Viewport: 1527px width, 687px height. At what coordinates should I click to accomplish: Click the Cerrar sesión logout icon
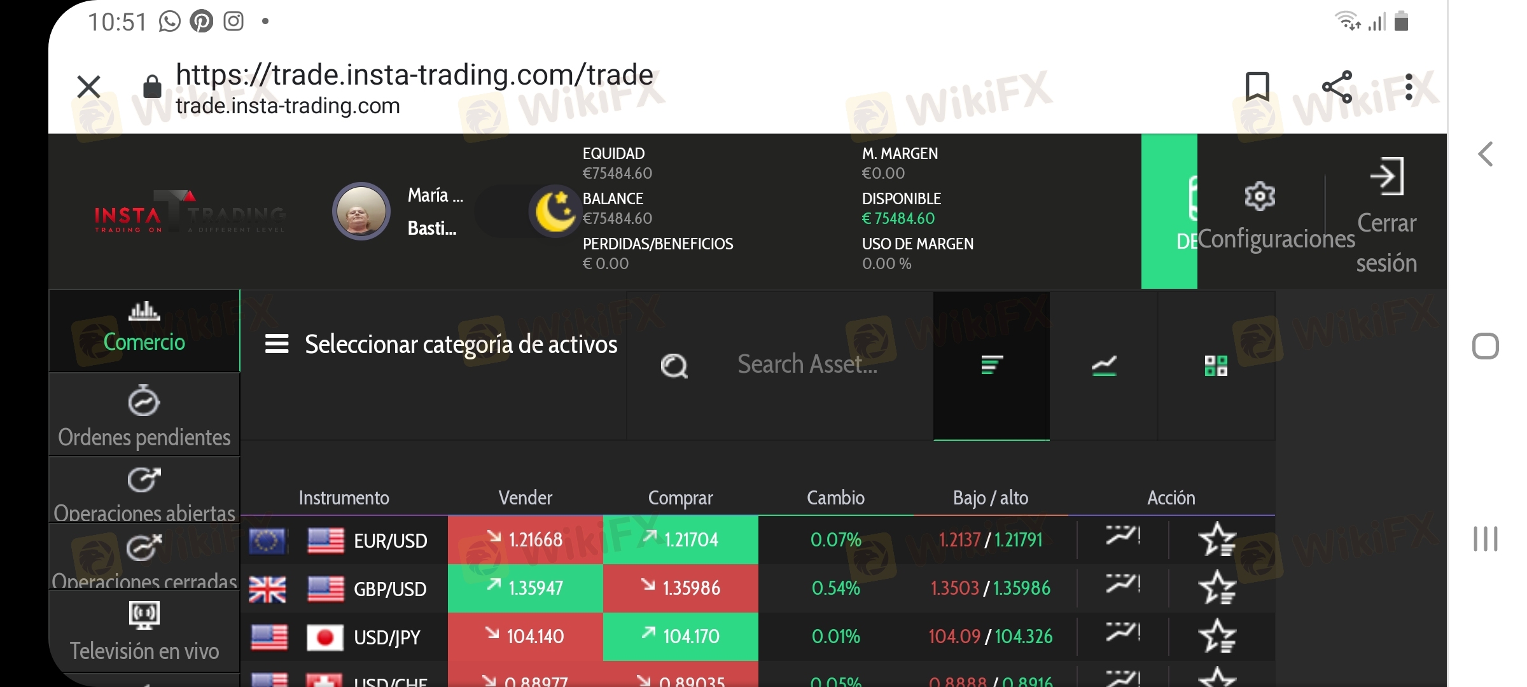click(1386, 176)
